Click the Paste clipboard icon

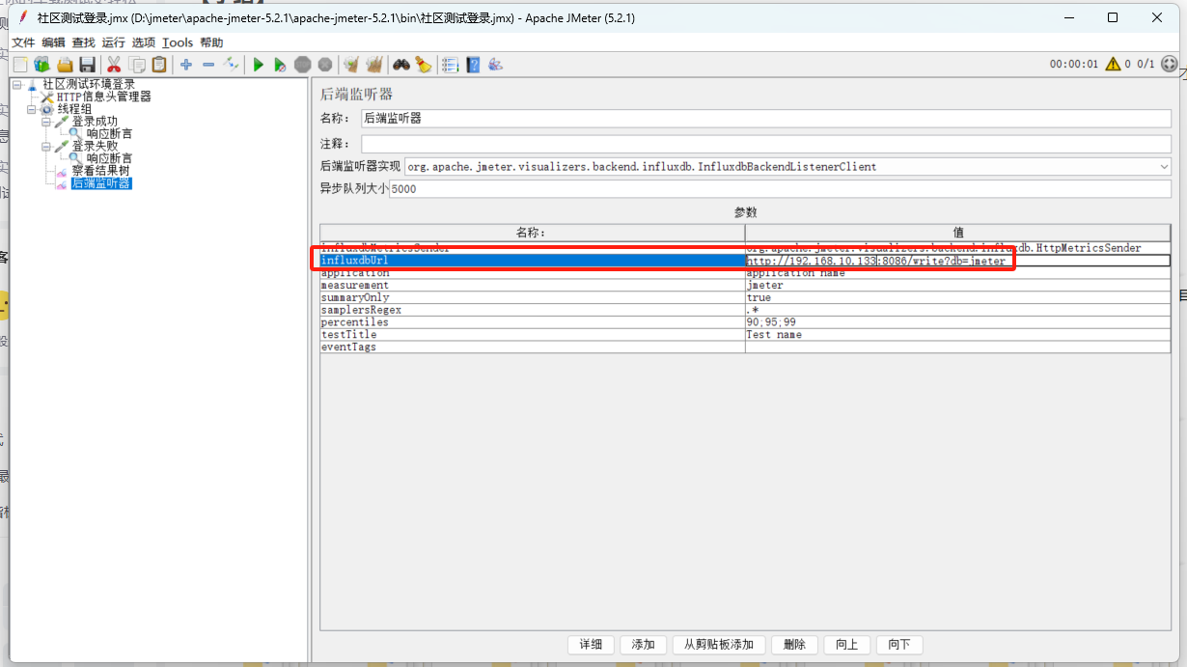pyautogui.click(x=159, y=65)
